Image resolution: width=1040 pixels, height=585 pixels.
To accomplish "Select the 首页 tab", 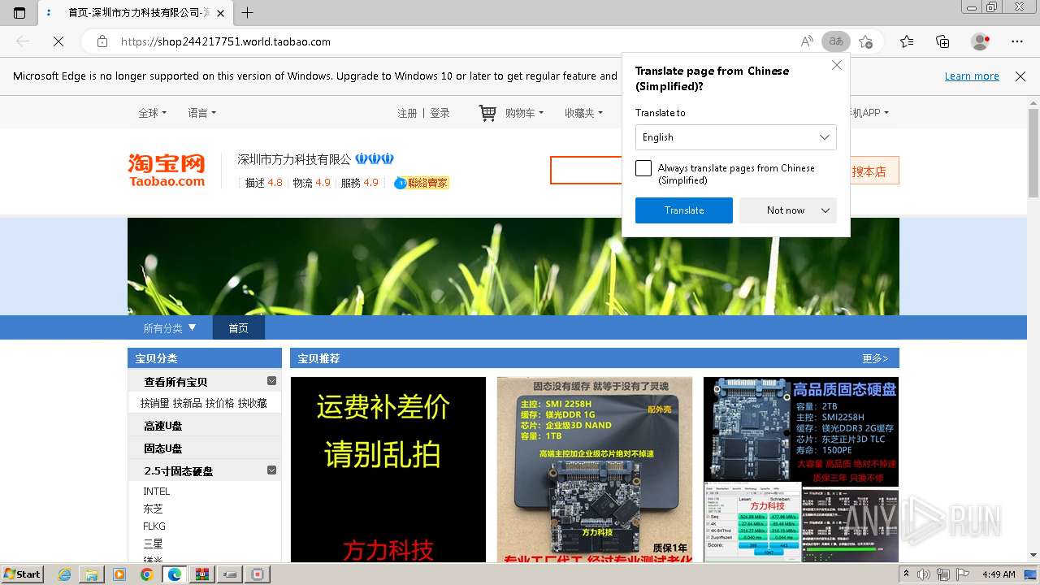I will pos(238,327).
